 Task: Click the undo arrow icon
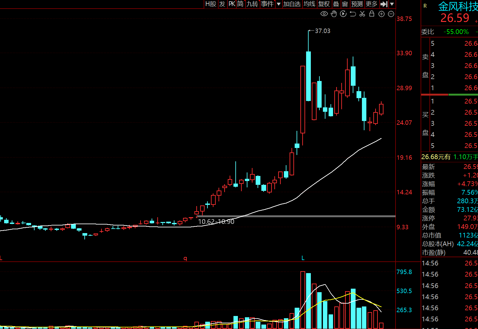[x=353, y=14]
